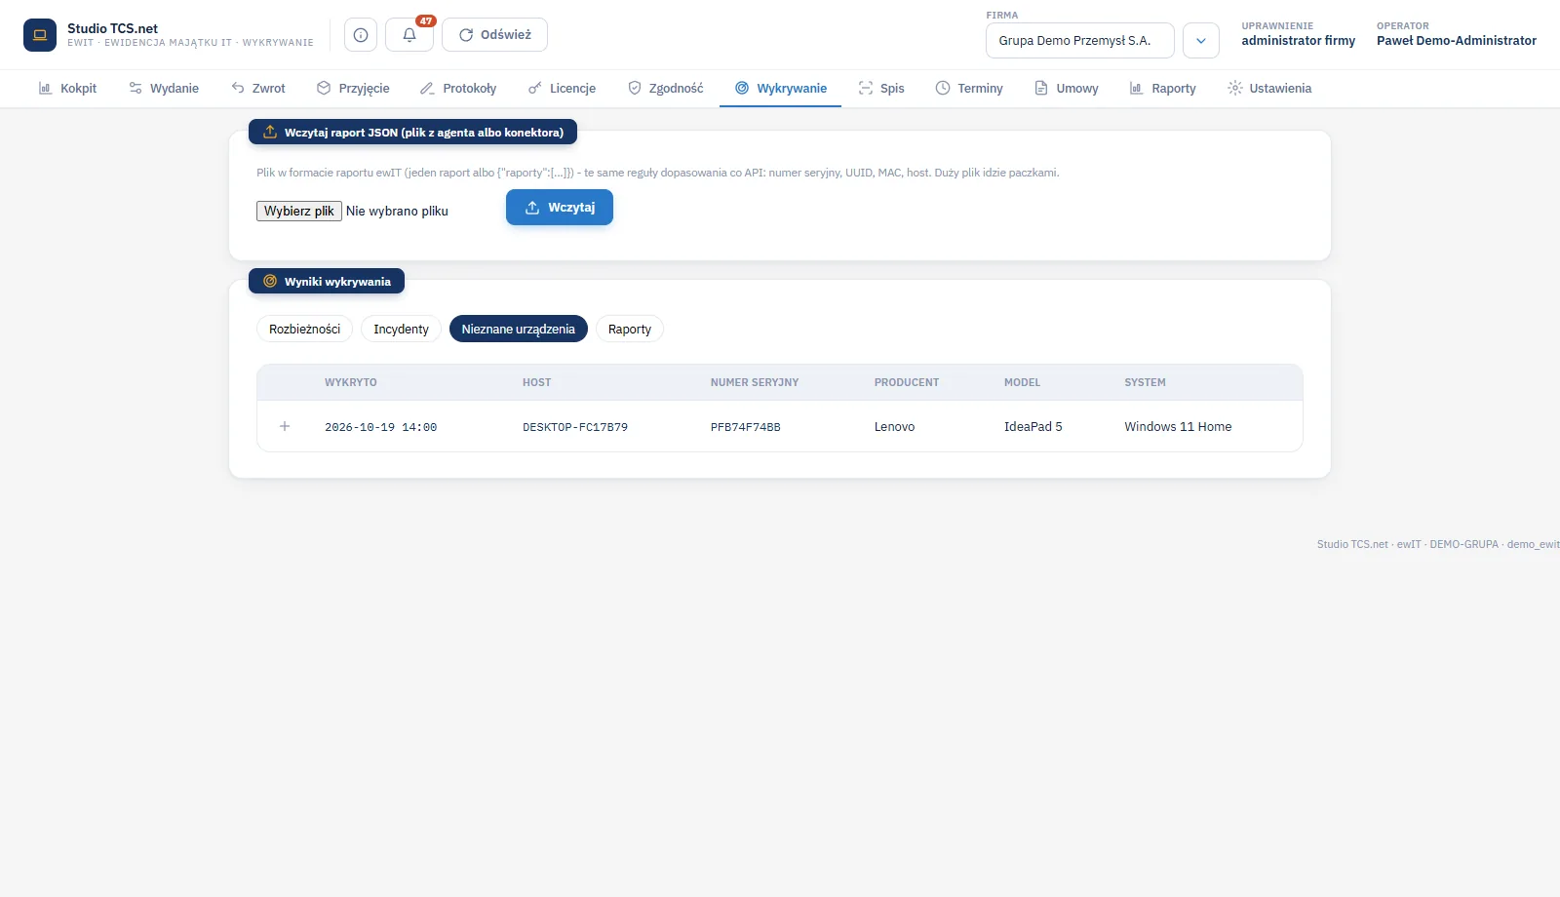
Task: Open the Grupa Demo Przemysł S.A. company field
Action: [x=1080, y=41]
